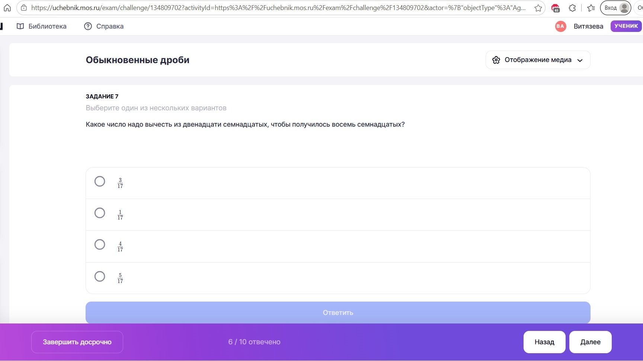Click the УЧЕНИК role badge
643x361 pixels.
pyautogui.click(x=626, y=26)
